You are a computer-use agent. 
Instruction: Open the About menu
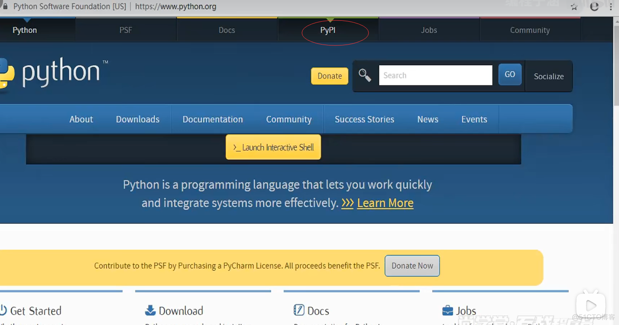81,119
